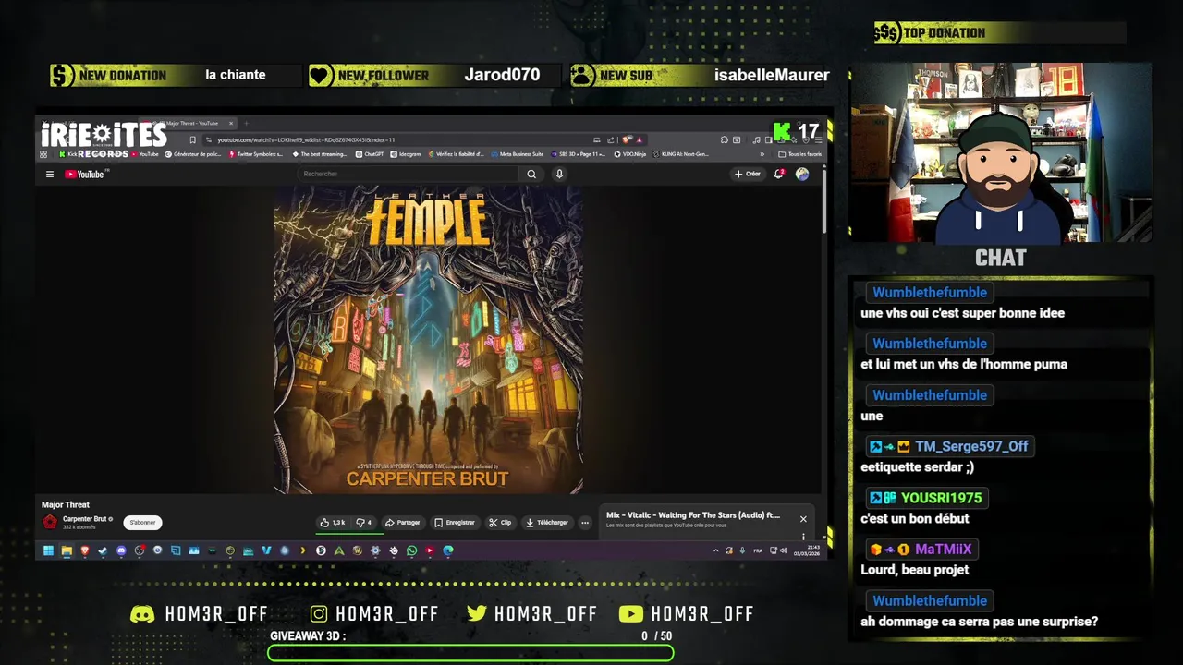
Task: Open File Explorer from the taskbar
Action: (x=67, y=550)
